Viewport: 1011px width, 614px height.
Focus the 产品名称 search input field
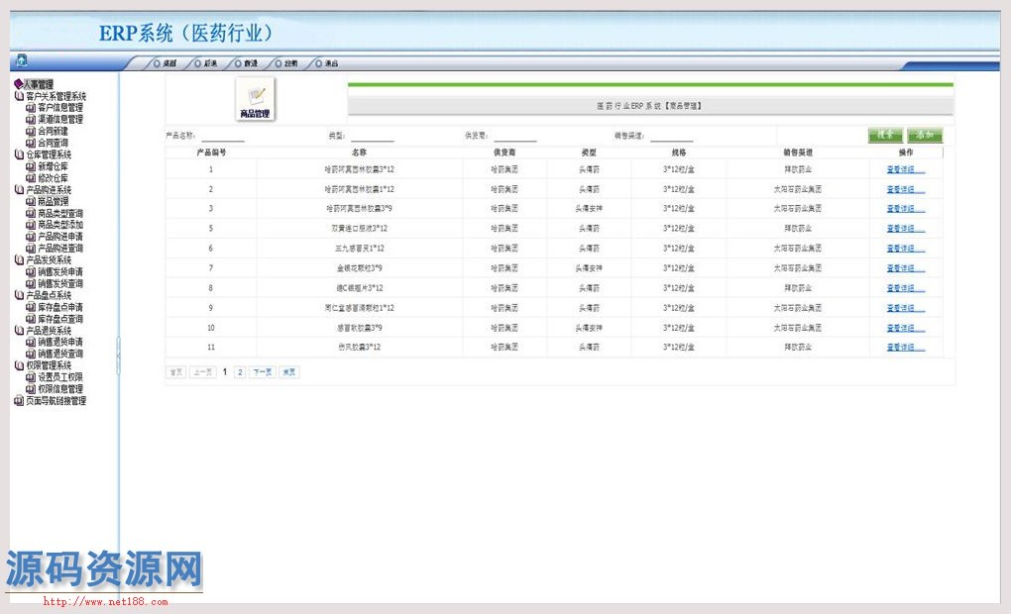point(223,136)
